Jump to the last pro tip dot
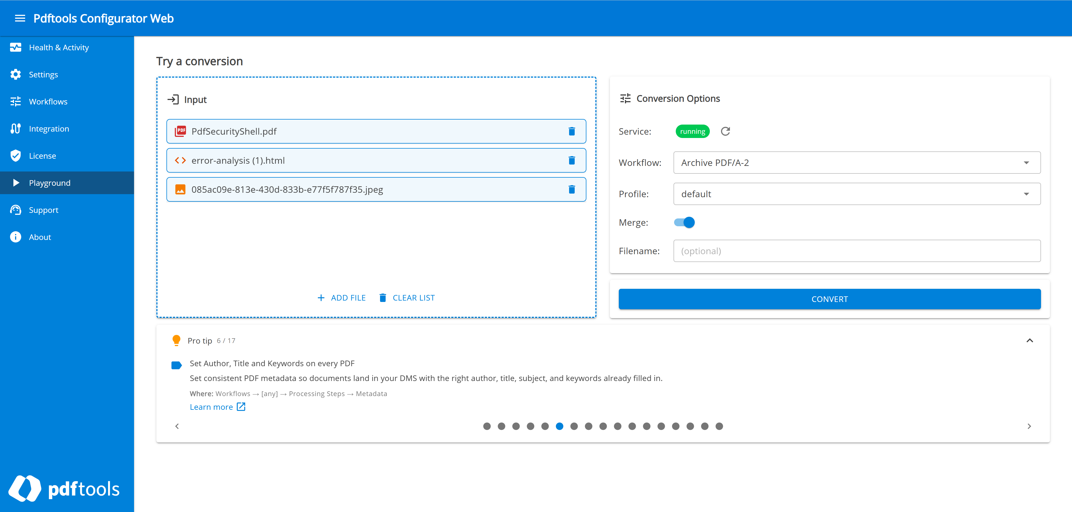Screen dimensions: 1072x512 [x=719, y=426]
